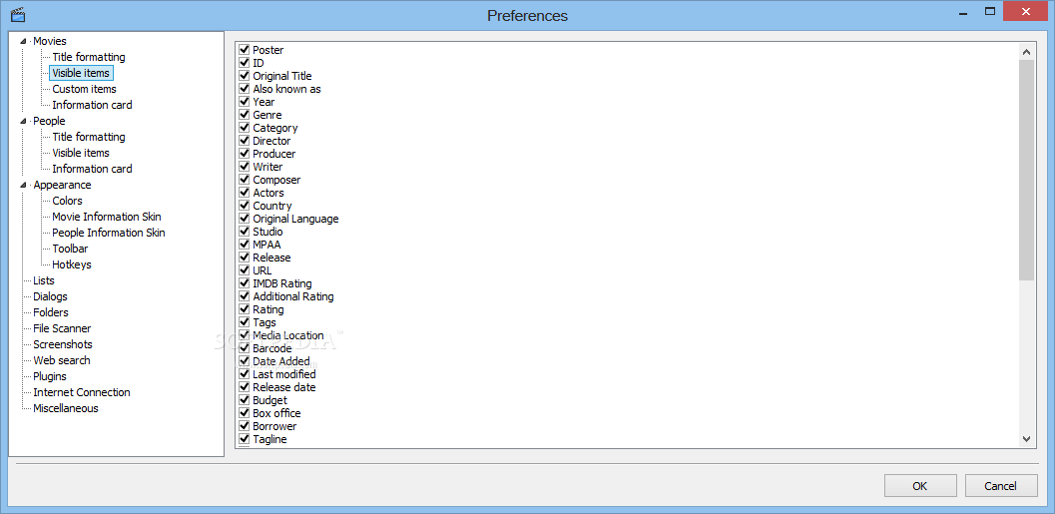Open the Lists settings
The width and height of the screenshot is (1055, 514).
click(x=44, y=280)
